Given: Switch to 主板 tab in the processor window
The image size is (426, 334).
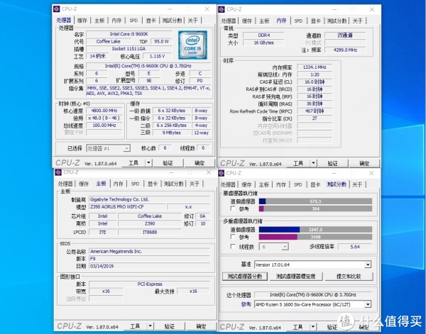Looking at the screenshot, I should (99, 21).
